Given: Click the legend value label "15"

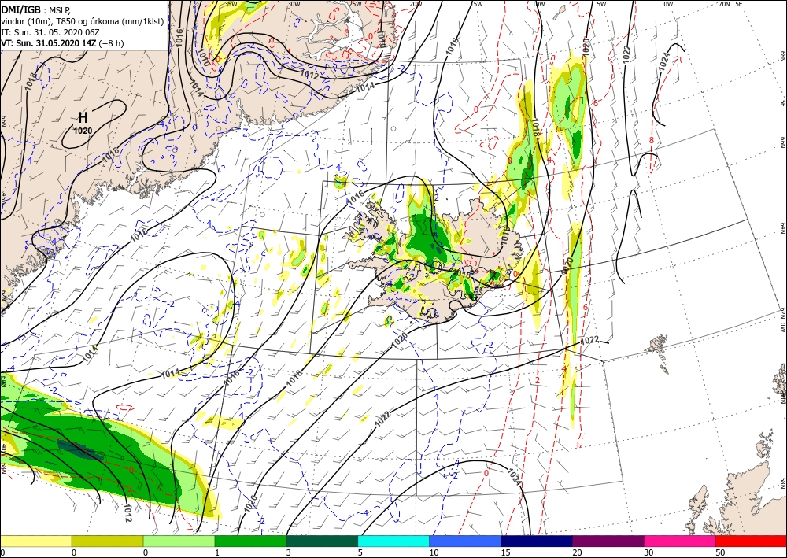Looking at the screenshot, I should point(506,552).
